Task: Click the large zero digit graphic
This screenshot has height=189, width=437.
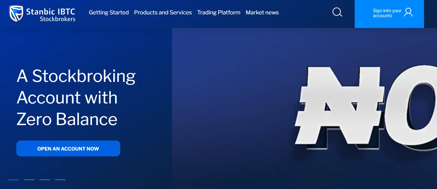Action: pyautogui.click(x=413, y=108)
